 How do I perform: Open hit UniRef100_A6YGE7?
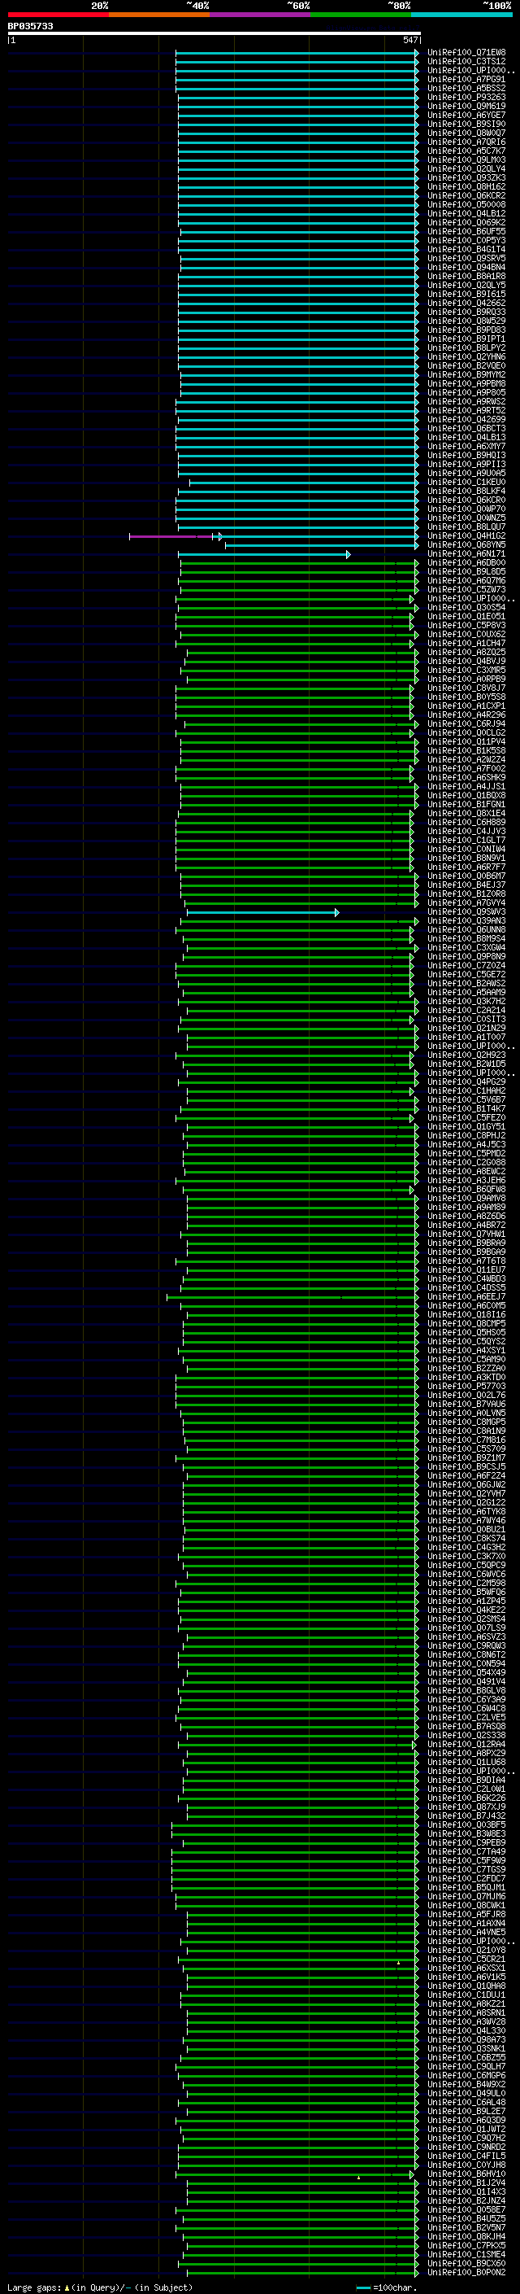pos(466,115)
